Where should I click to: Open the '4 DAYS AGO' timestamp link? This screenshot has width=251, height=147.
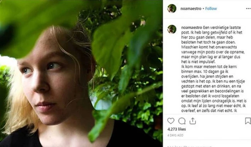click(175, 135)
